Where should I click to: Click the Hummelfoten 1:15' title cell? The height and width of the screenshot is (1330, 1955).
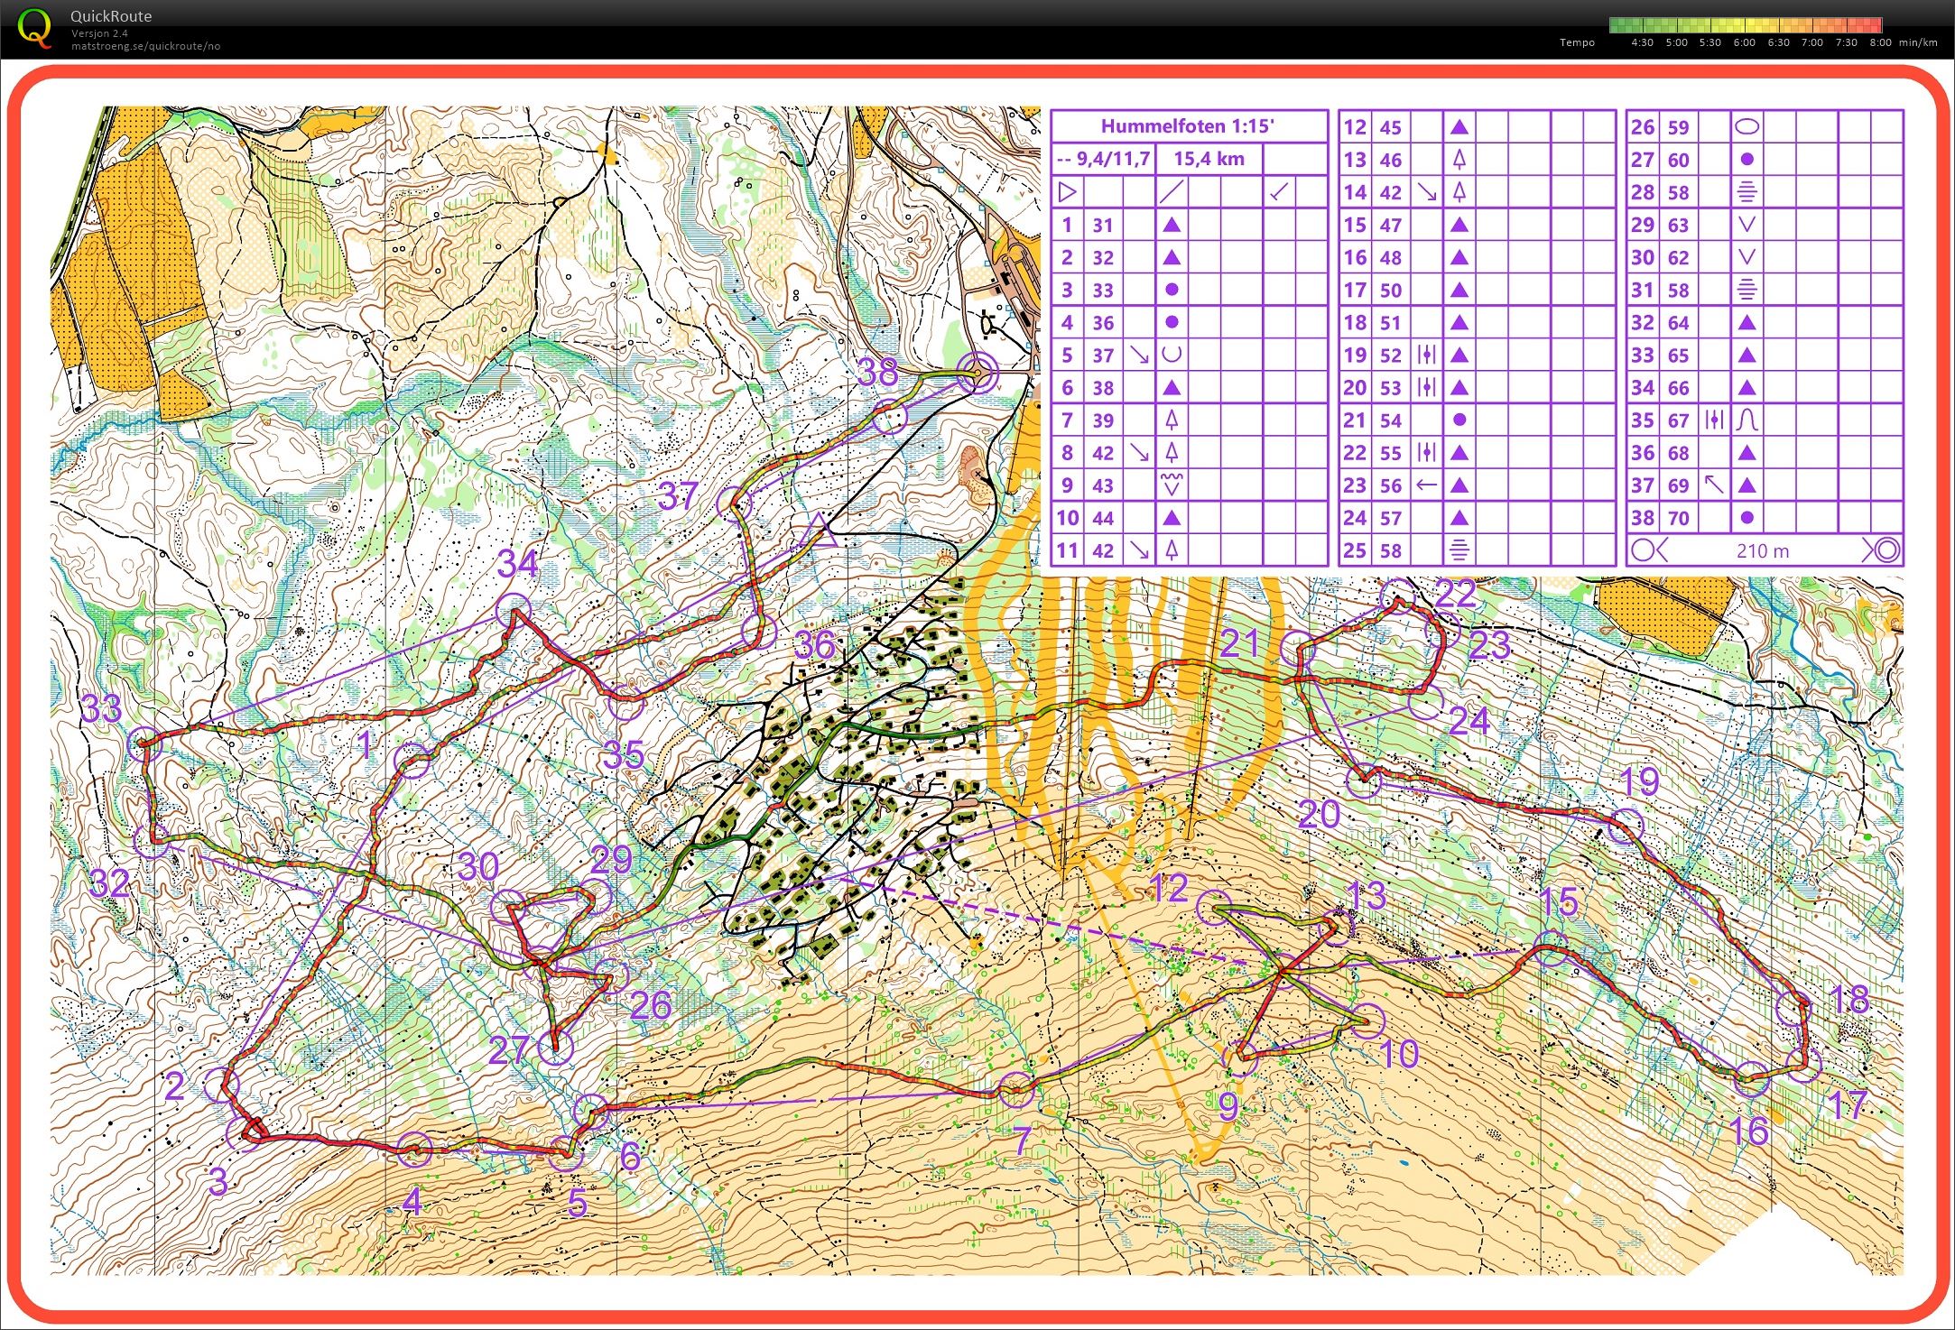(1189, 126)
